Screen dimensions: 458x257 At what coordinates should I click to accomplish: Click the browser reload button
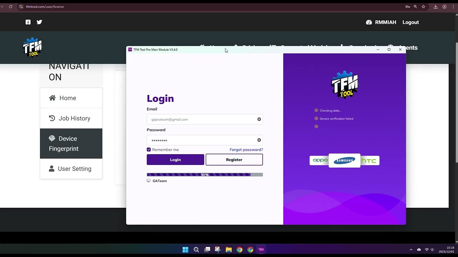point(10,6)
